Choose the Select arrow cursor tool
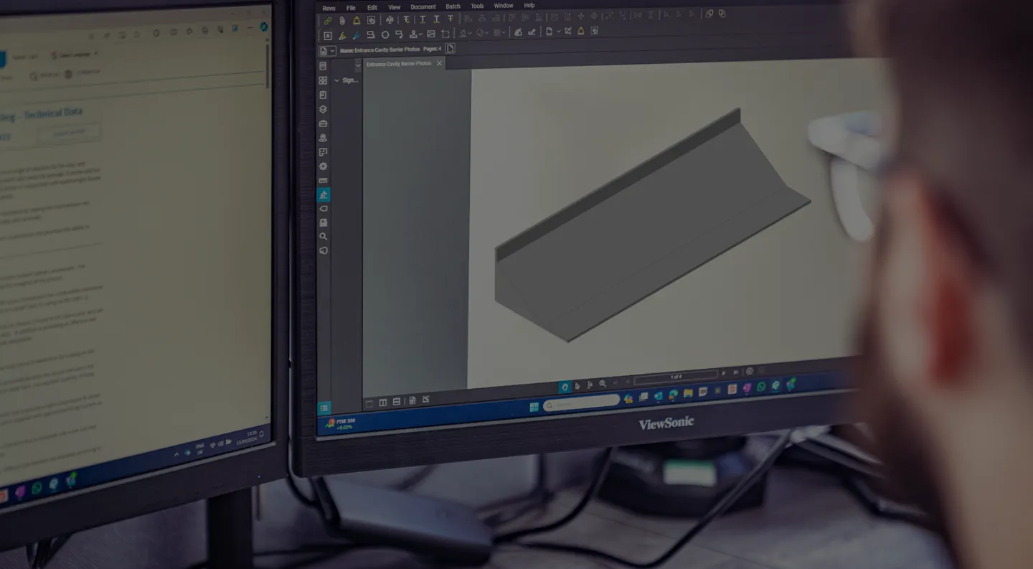Image resolution: width=1033 pixels, height=569 pixels. point(577,385)
